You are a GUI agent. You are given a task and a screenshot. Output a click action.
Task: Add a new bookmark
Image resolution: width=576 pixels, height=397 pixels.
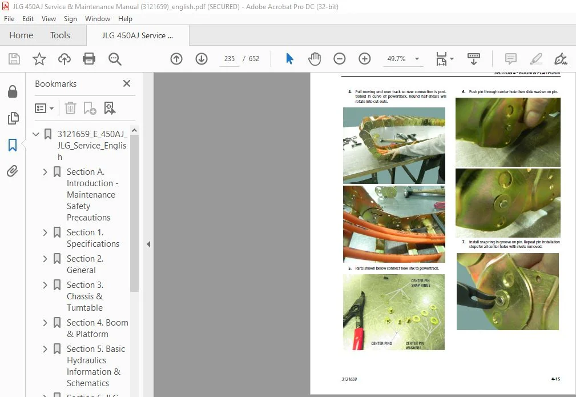tap(90, 108)
